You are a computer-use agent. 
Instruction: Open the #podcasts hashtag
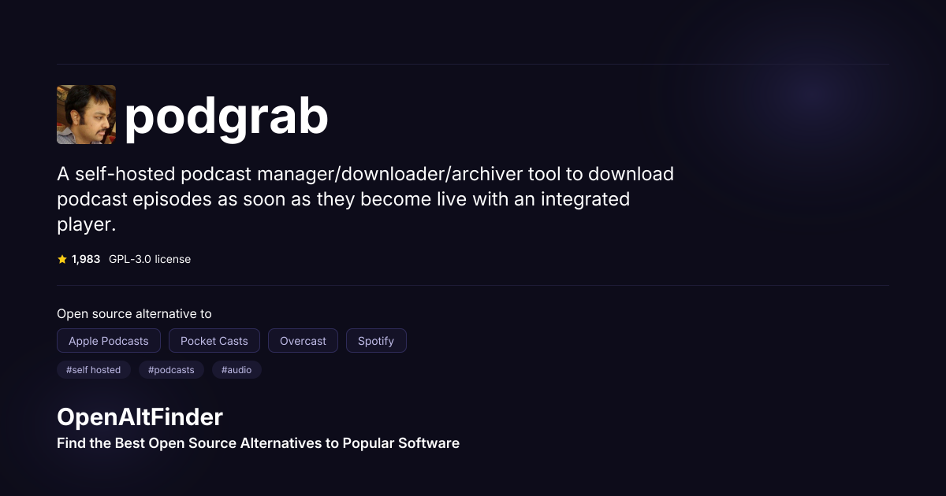coord(171,370)
